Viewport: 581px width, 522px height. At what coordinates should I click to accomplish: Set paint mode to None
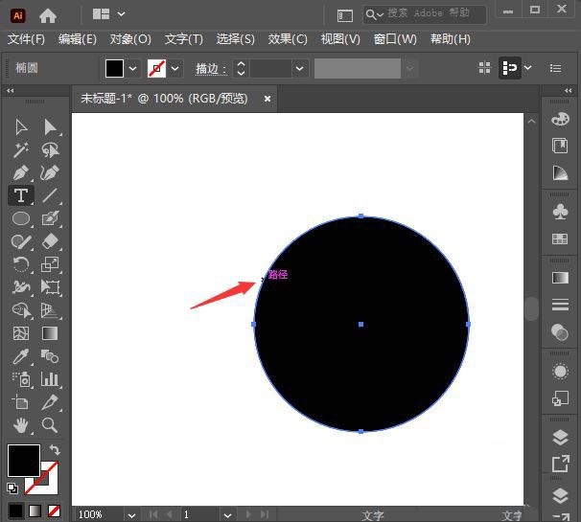(x=54, y=511)
